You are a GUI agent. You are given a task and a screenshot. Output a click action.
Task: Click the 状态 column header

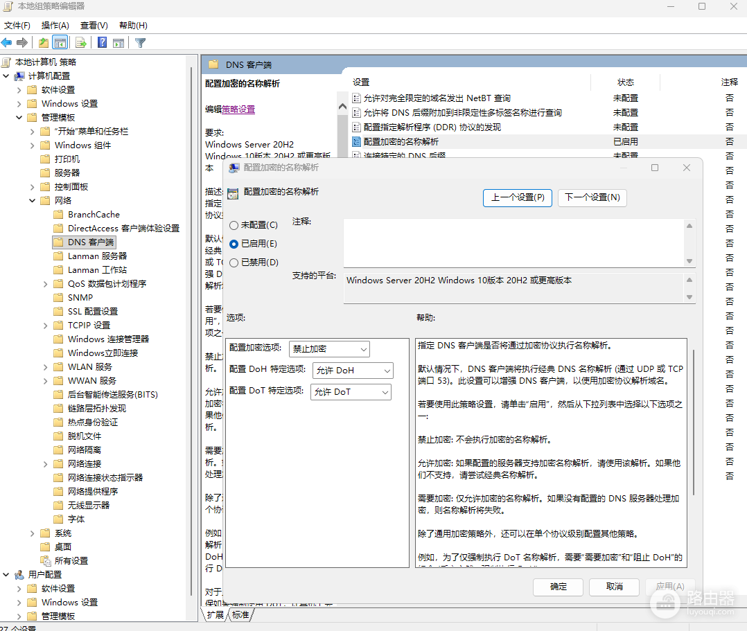(x=626, y=82)
